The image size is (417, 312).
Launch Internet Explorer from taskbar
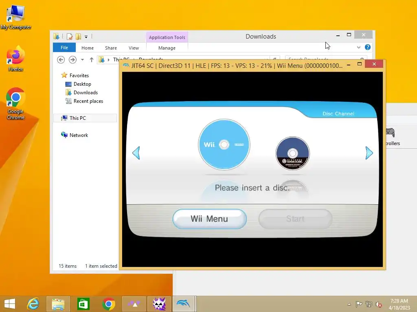coord(33,304)
